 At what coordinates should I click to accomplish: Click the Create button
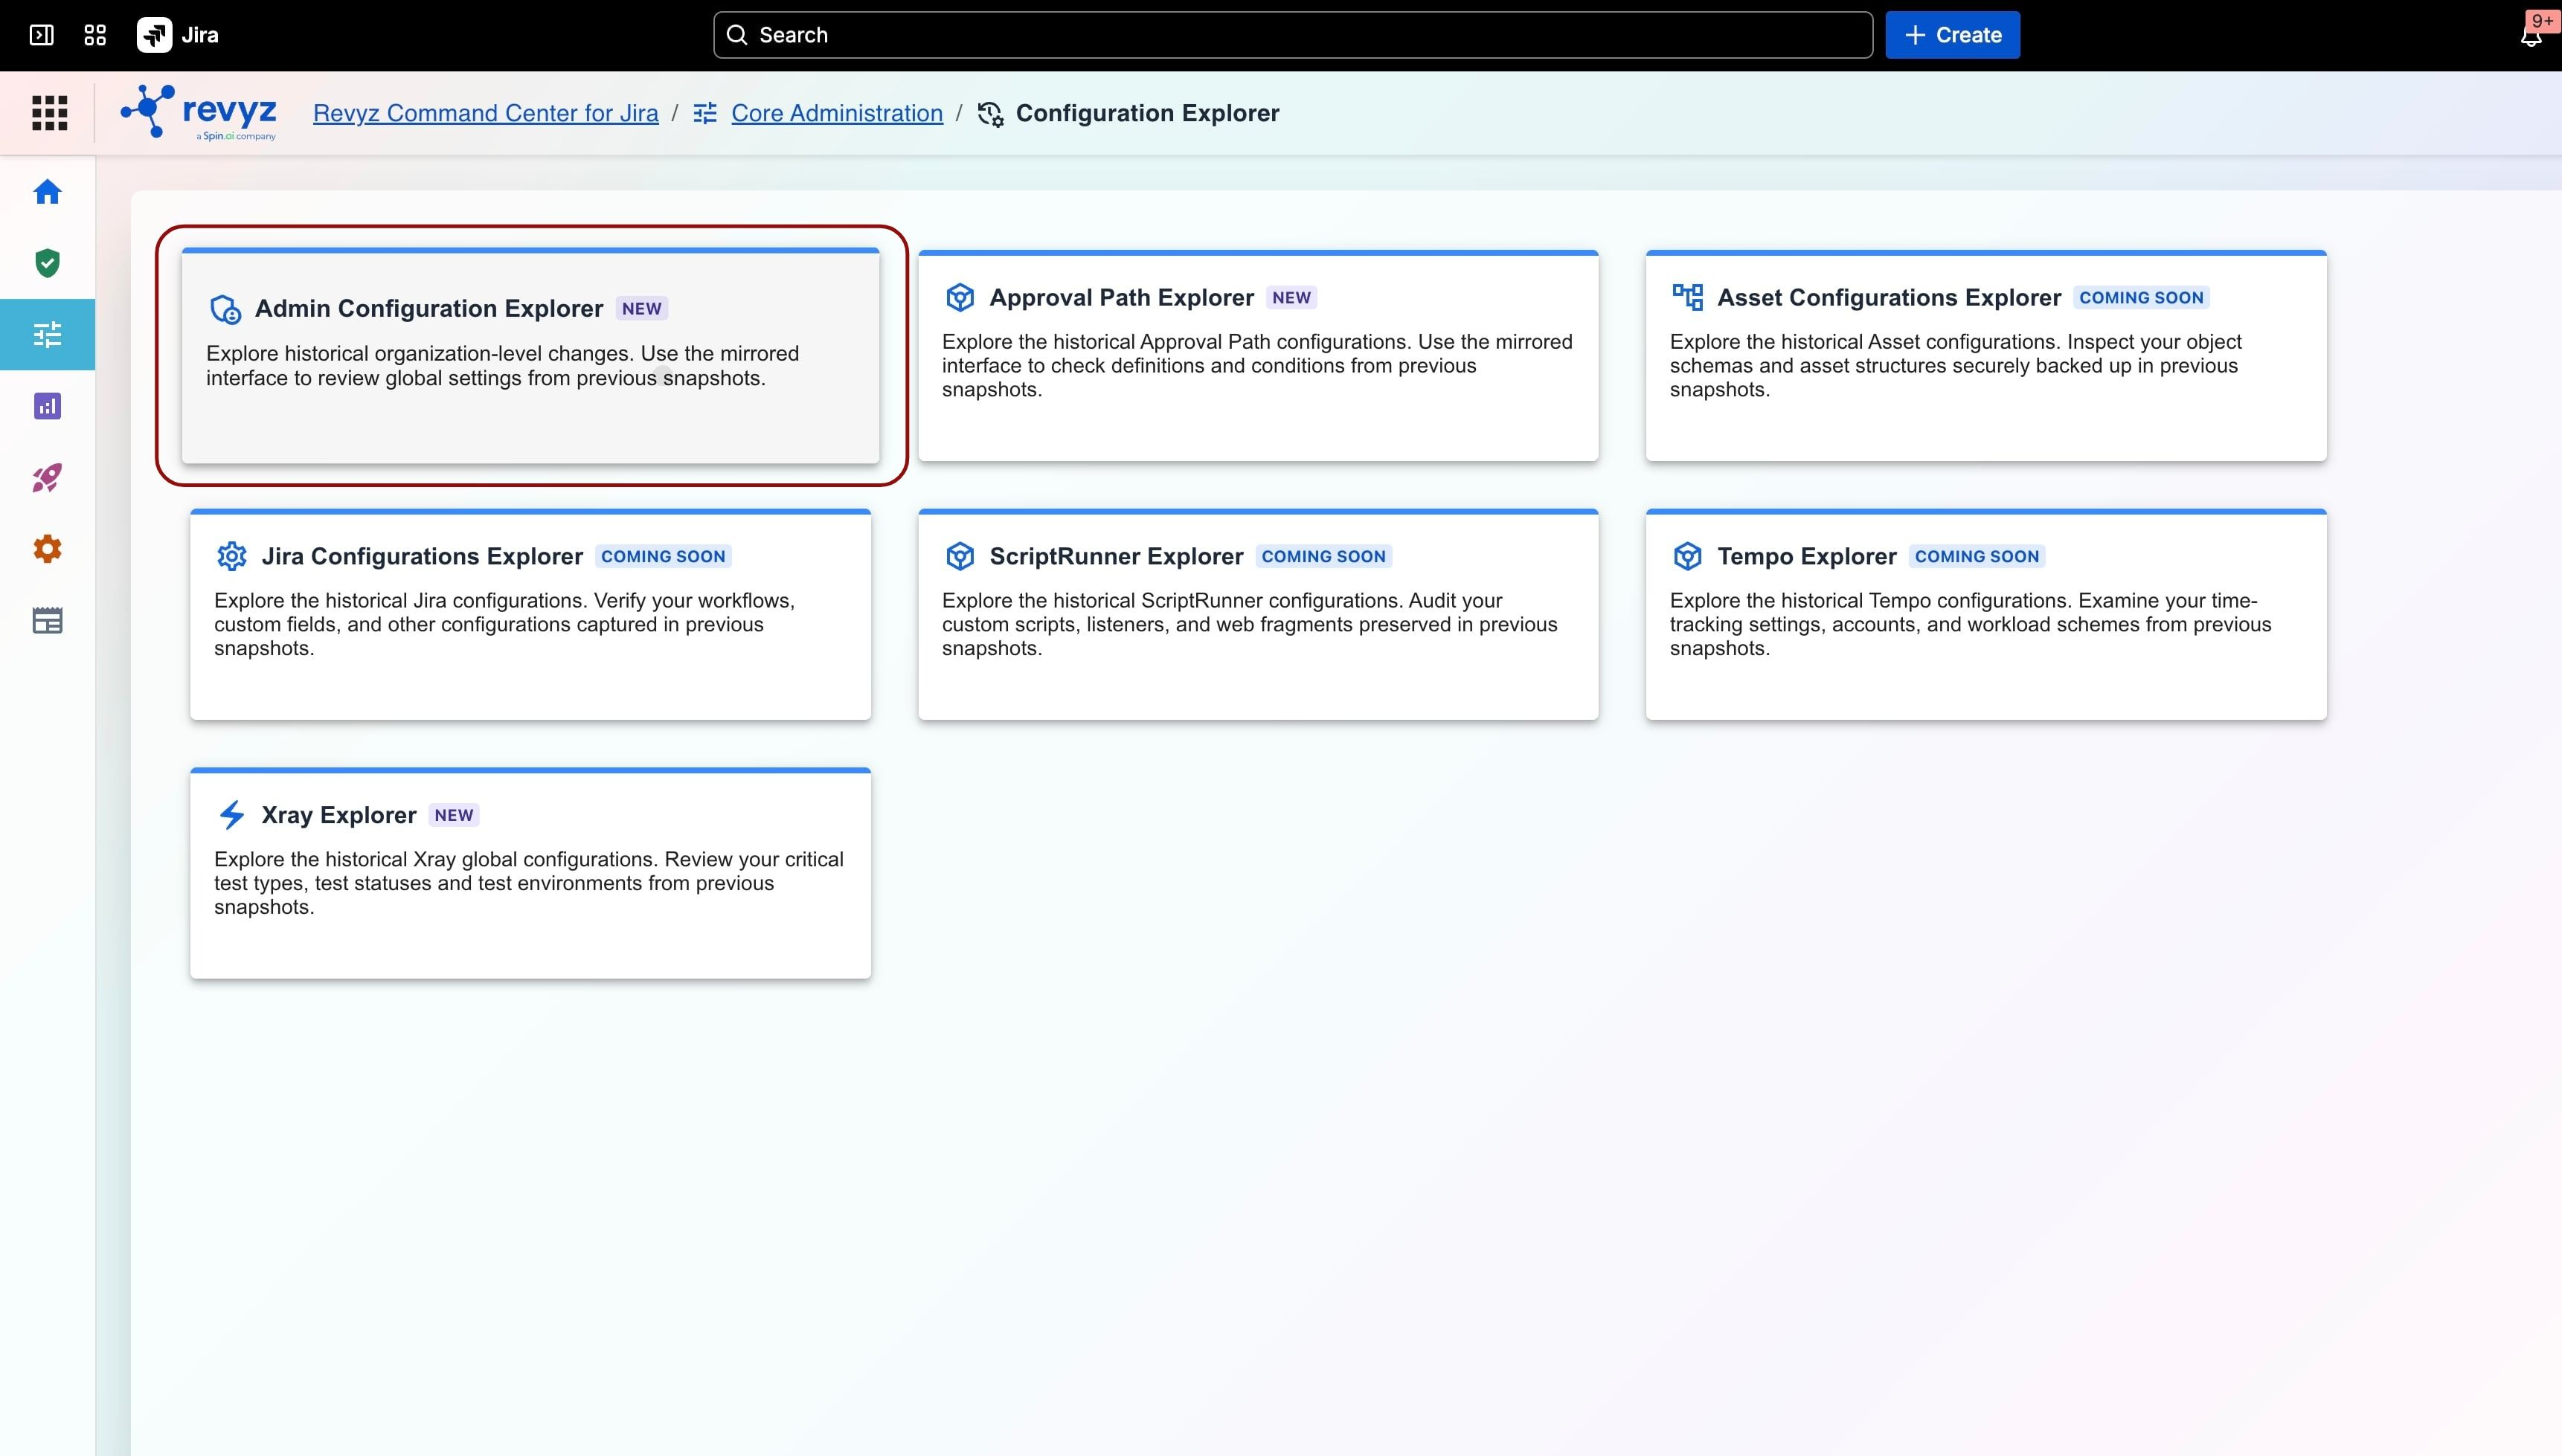[1952, 35]
